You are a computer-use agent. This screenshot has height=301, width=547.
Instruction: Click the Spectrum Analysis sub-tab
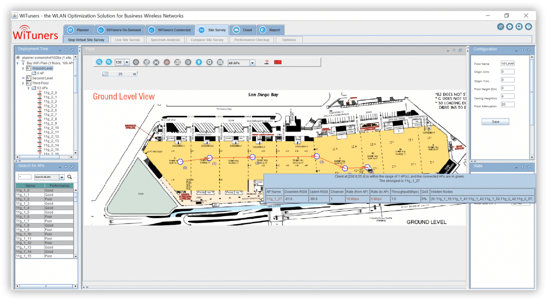(x=165, y=40)
